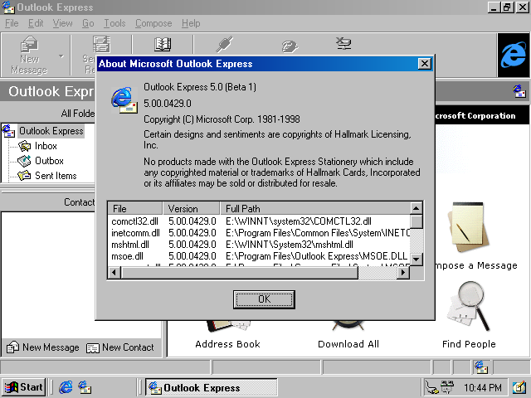Click the Find People magnifier icon

(469, 306)
